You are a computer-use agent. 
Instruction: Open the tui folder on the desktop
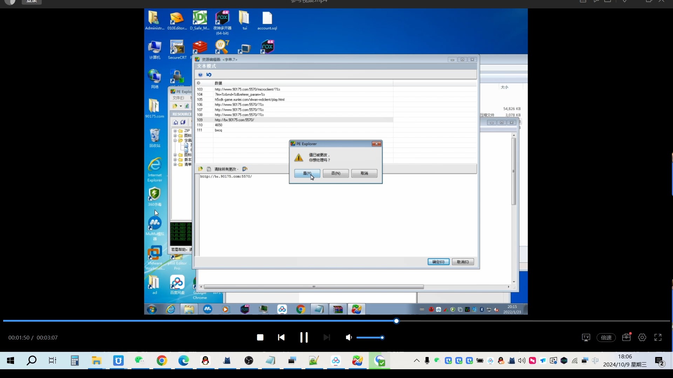(x=245, y=20)
